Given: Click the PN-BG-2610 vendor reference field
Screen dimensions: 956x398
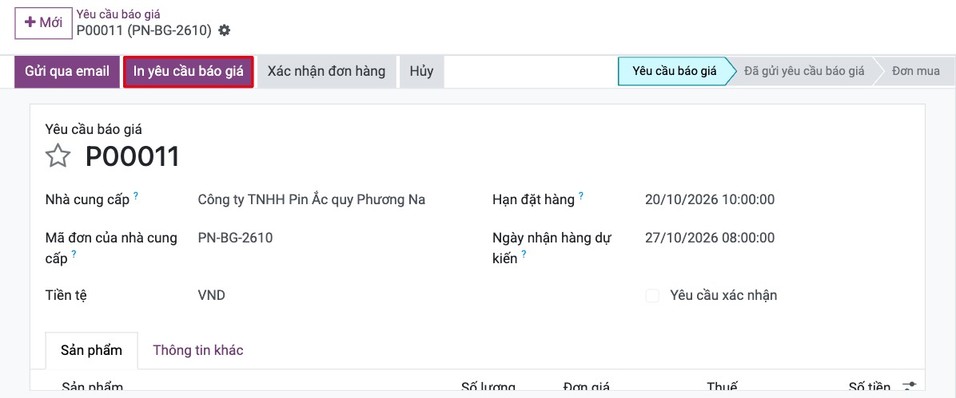Looking at the screenshot, I should [x=235, y=238].
